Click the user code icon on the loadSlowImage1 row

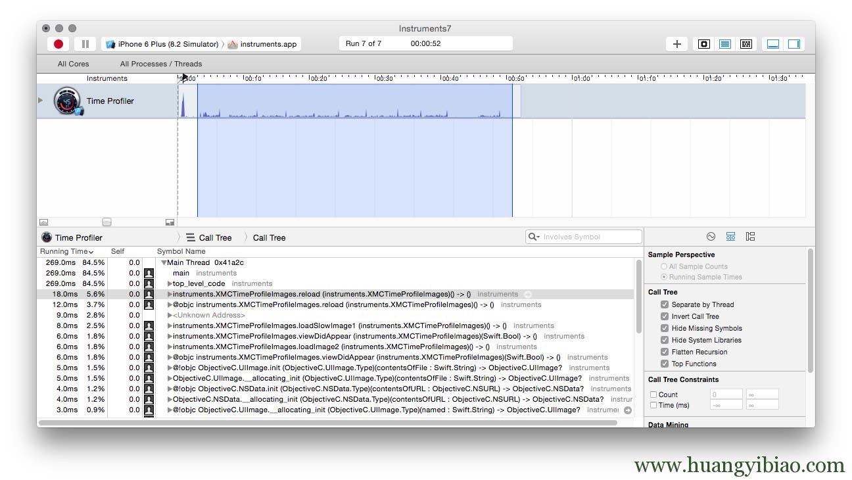(149, 325)
